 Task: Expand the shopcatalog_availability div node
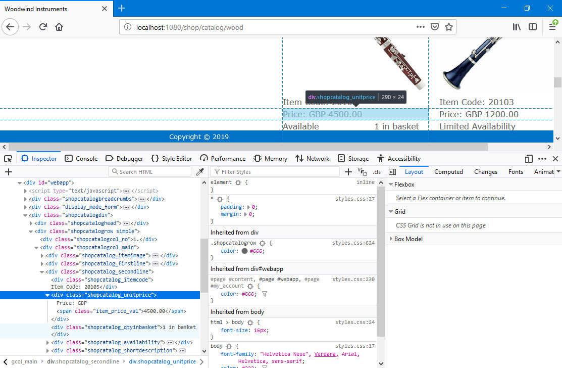47,343
